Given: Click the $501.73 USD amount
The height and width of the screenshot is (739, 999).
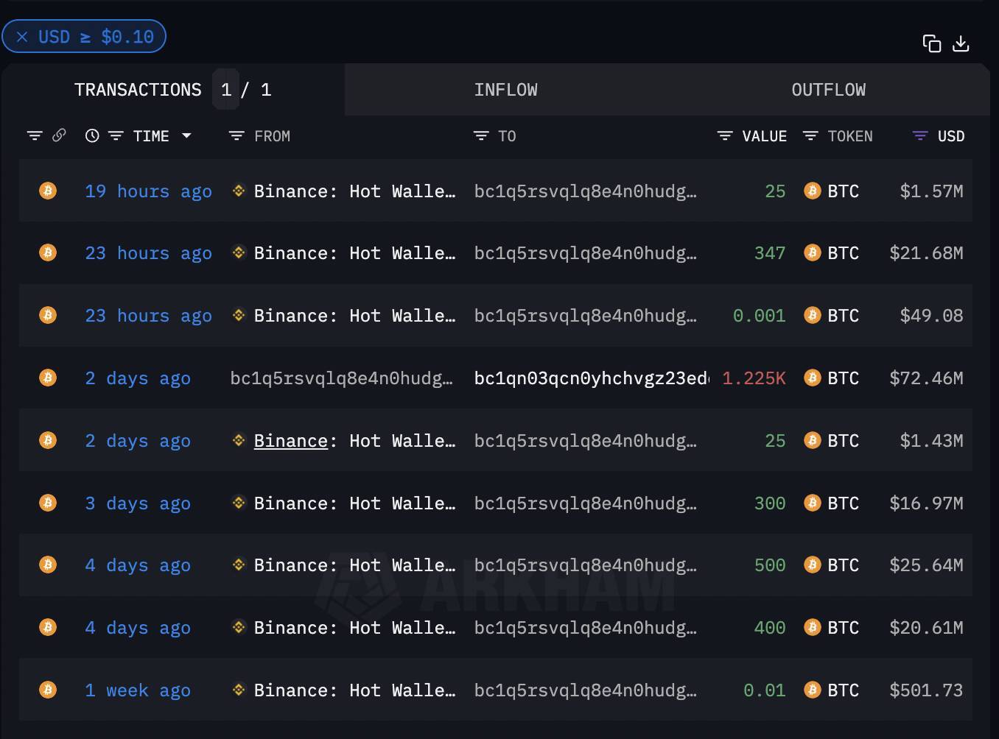Looking at the screenshot, I should (x=926, y=690).
